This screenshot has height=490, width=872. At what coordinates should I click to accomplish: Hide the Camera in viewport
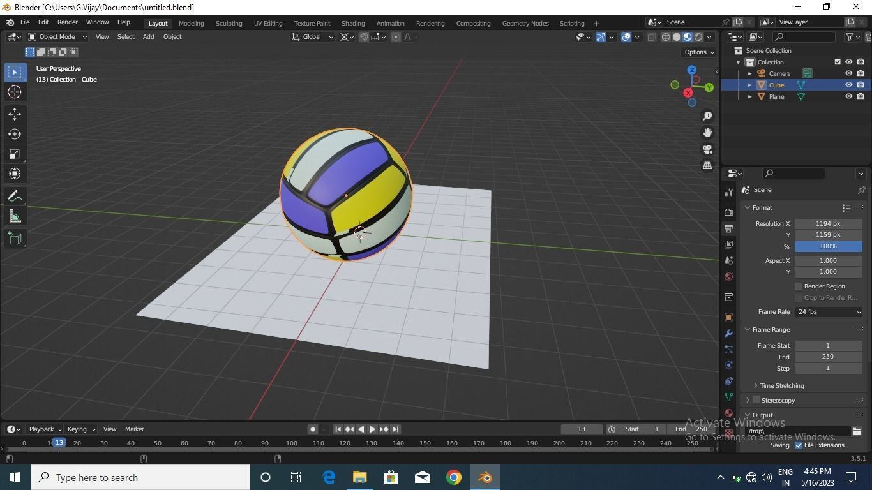click(848, 73)
